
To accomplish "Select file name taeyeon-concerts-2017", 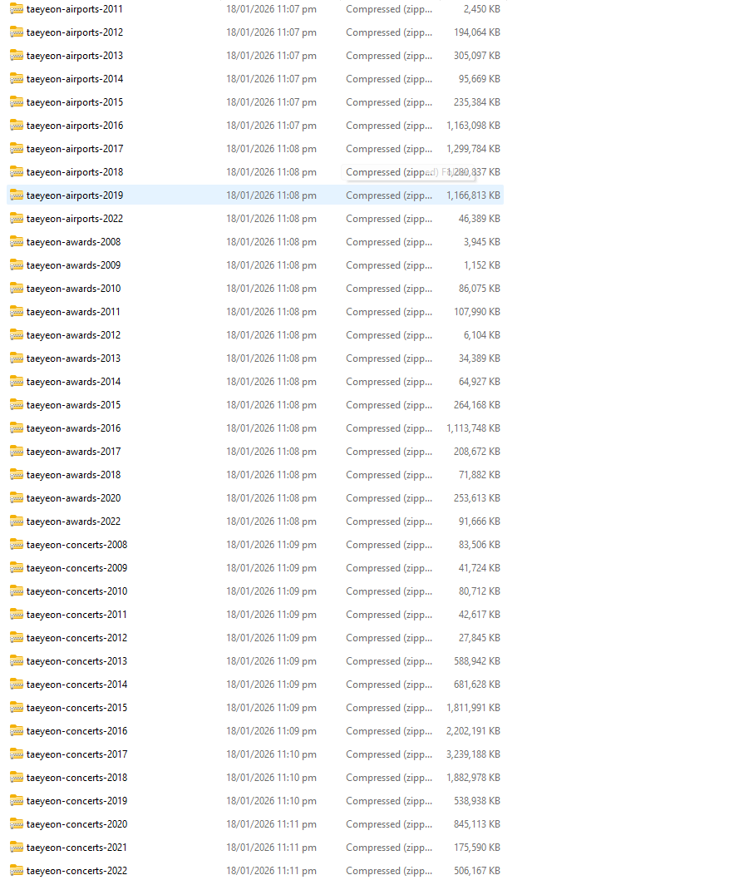I will pyautogui.click(x=76, y=754).
